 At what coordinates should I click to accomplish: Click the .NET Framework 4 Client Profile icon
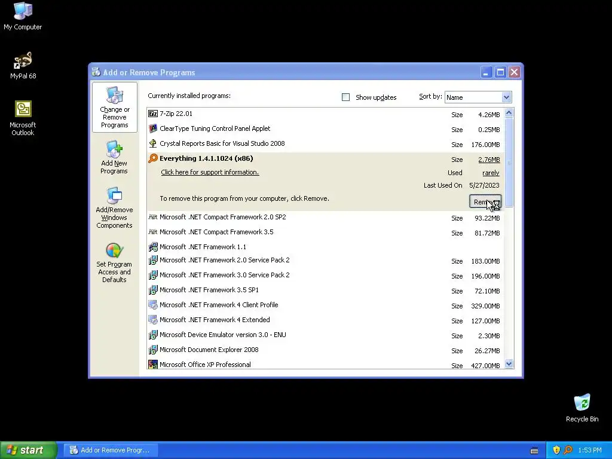click(153, 305)
